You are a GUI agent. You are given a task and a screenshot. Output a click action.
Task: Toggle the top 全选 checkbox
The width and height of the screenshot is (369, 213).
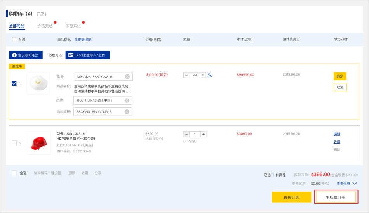tap(15, 40)
